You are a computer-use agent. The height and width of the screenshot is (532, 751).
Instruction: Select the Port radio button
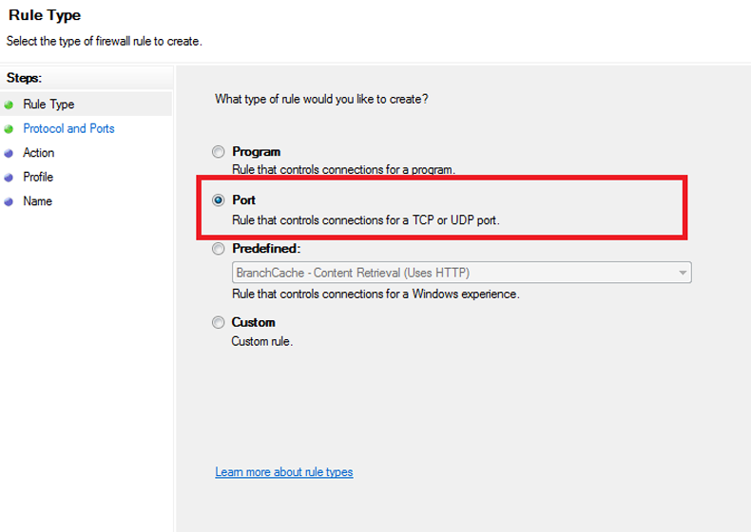(x=219, y=200)
